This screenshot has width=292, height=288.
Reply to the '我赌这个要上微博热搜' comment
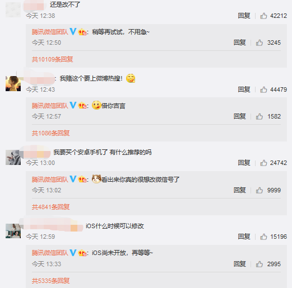[244, 89]
